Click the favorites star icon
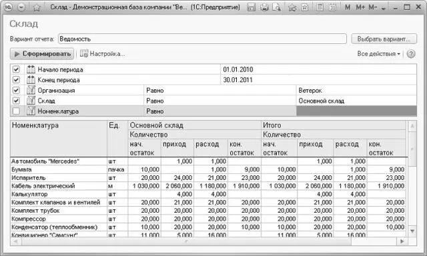The image size is (427, 256). click(37, 7)
